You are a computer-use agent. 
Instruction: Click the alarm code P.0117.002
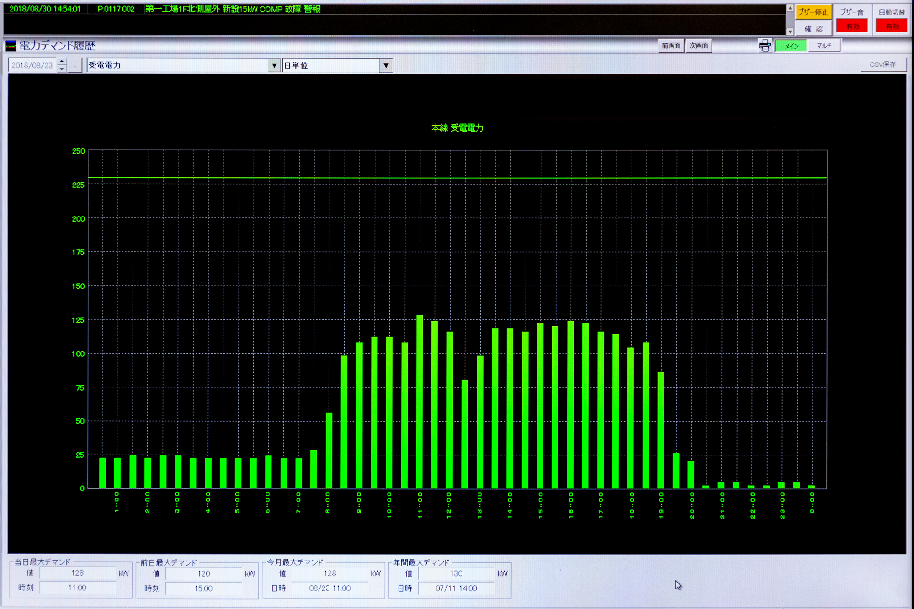[x=116, y=9]
